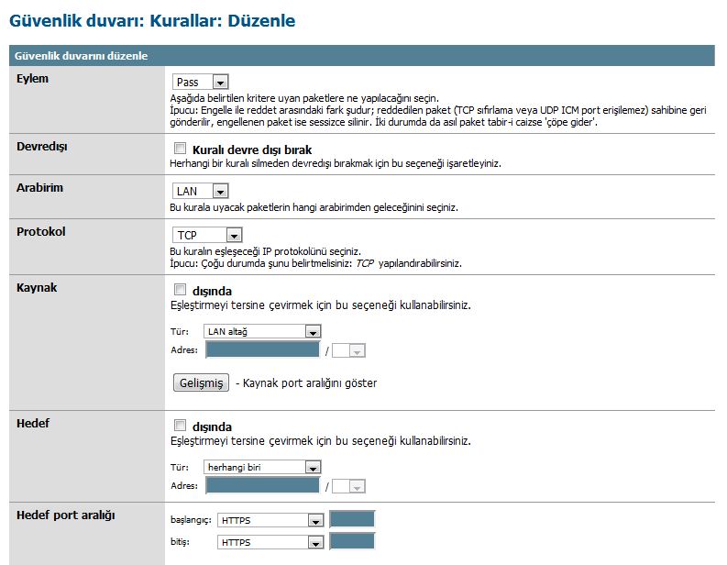Enable the 'dışında' checkbox under Kaynak

(x=180, y=290)
